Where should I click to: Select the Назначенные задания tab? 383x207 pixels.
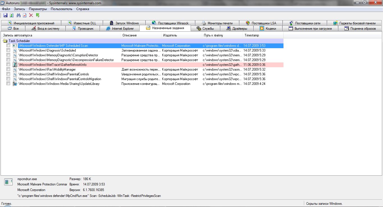point(165,28)
